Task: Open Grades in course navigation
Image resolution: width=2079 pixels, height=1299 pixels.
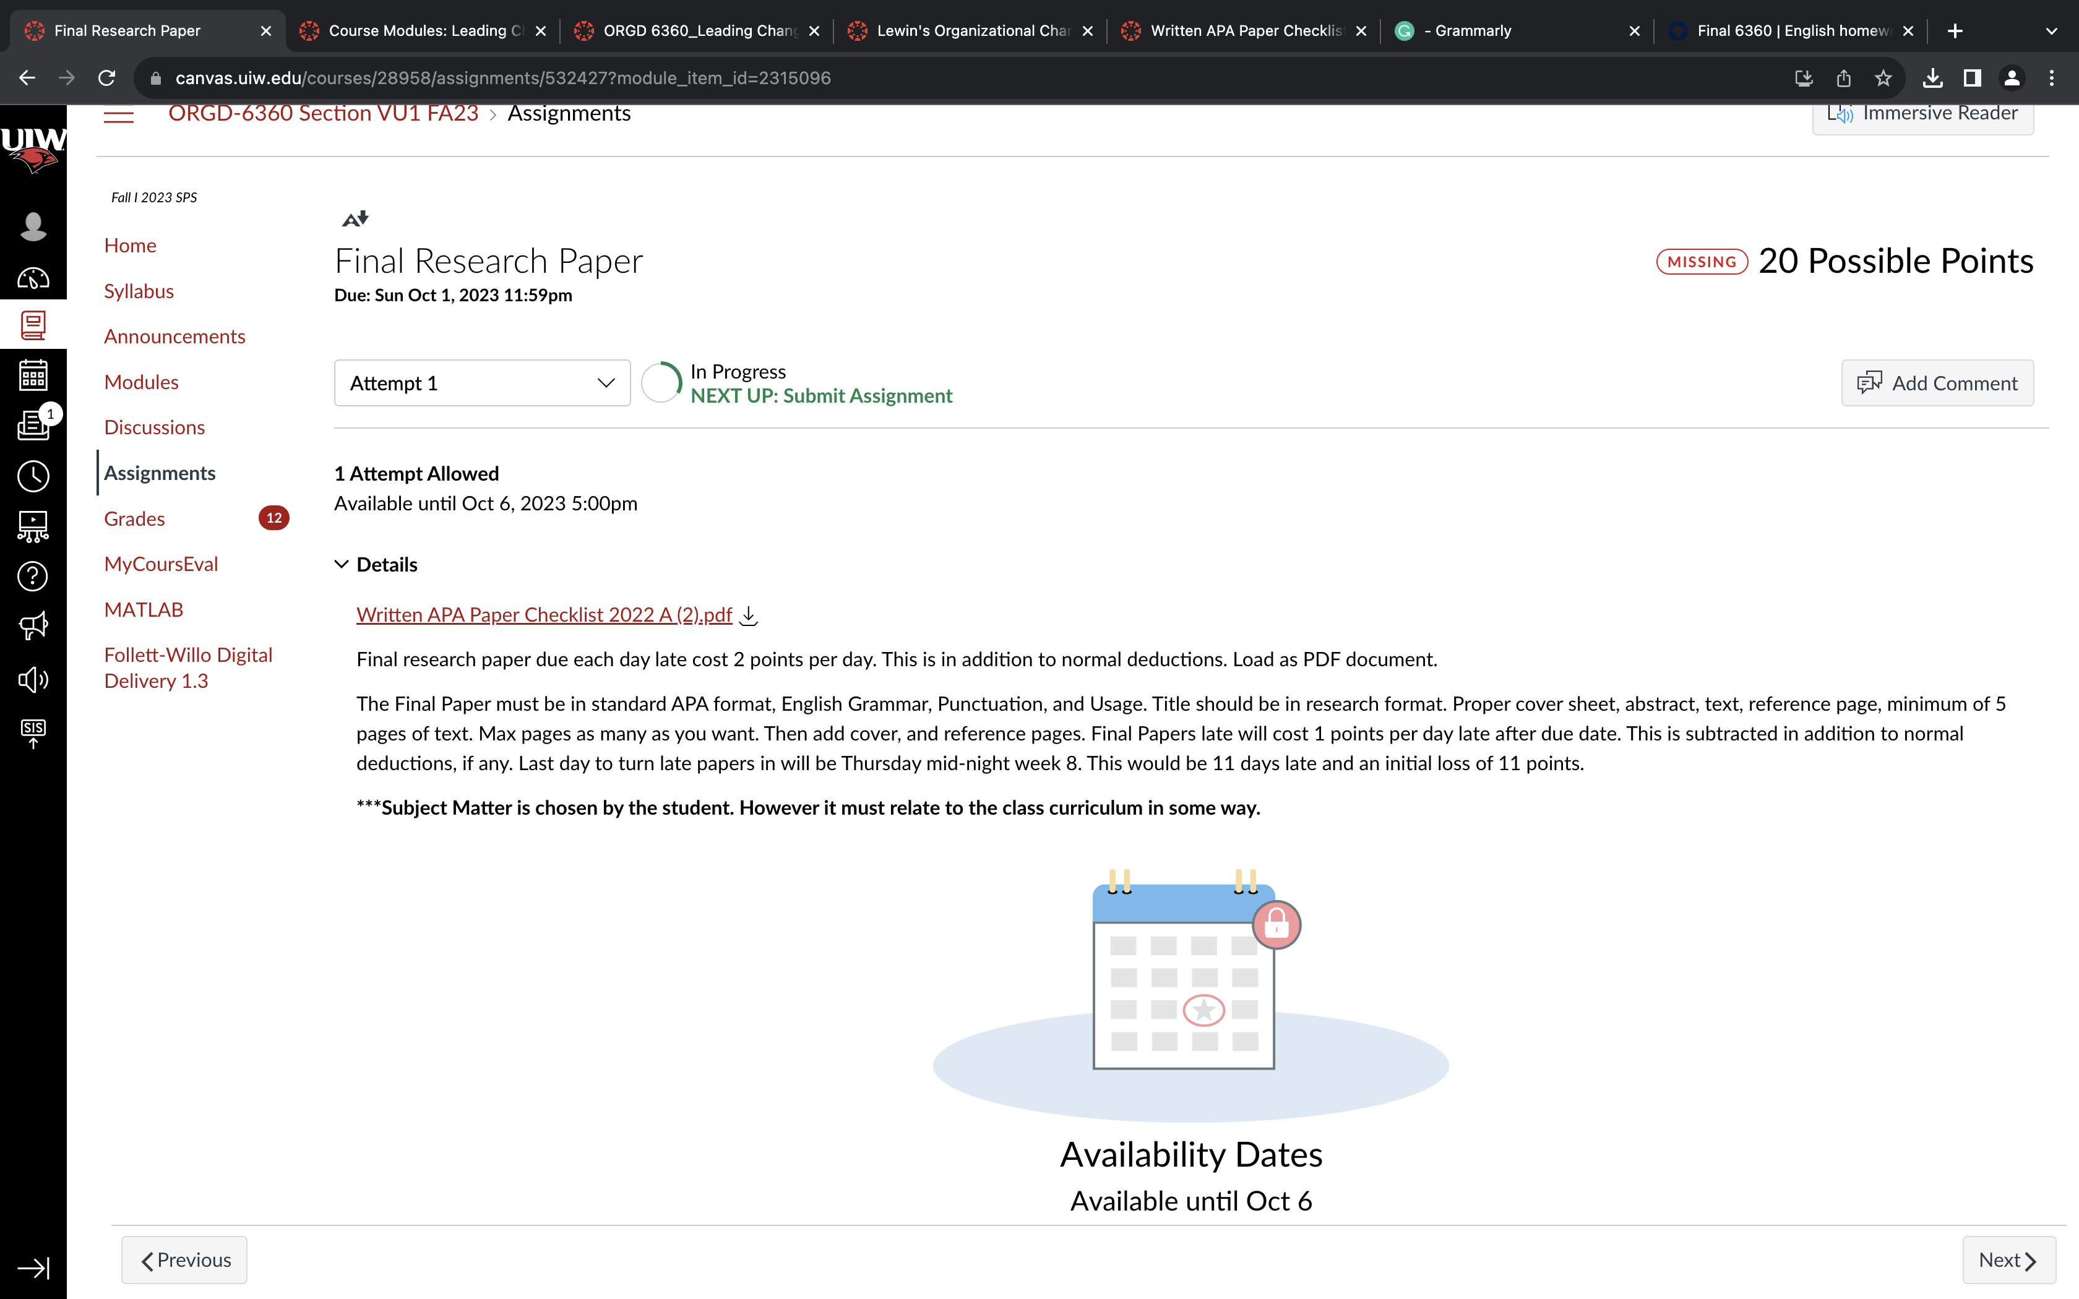Action: tap(134, 519)
